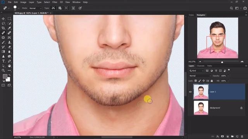Open the Search icon in top right
This screenshot has height=139, width=248.
[231, 8]
